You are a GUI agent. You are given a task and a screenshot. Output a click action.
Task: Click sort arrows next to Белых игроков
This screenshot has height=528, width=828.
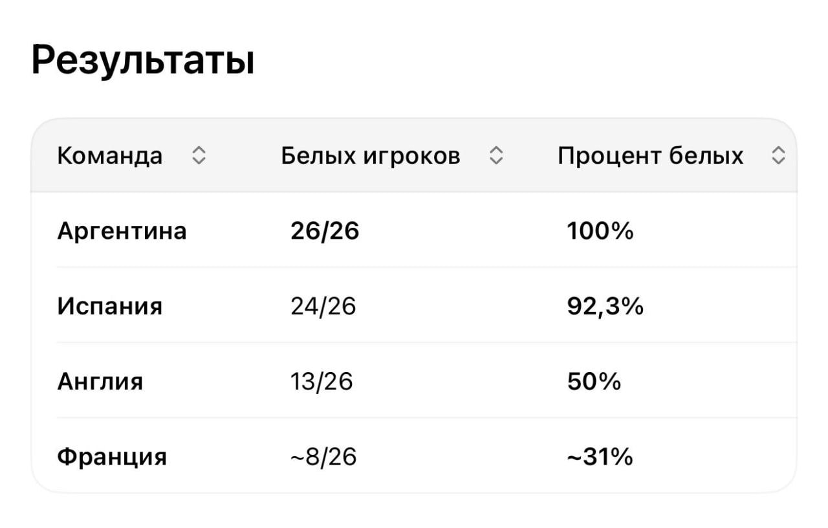[496, 155]
